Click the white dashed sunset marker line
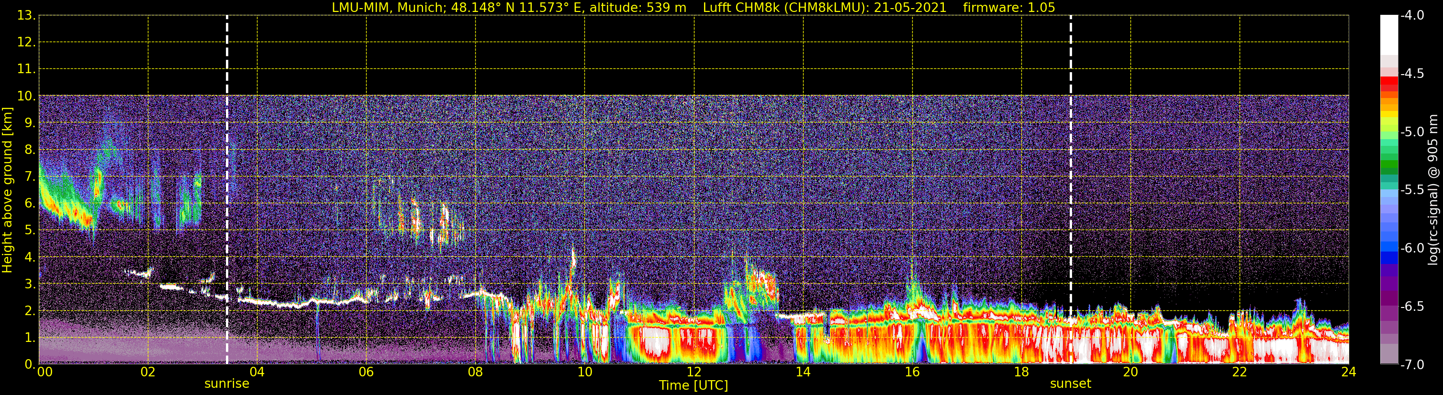The height and width of the screenshot is (395, 1443). pyautogui.click(x=1071, y=190)
